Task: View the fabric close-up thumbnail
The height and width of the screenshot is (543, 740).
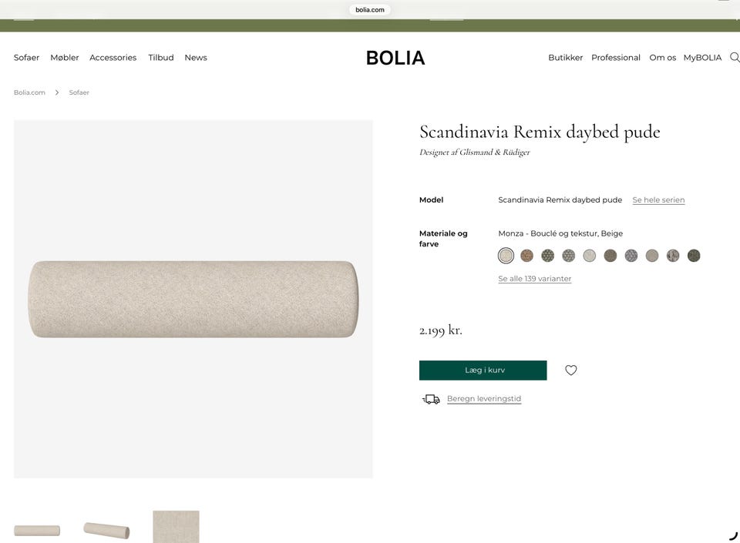Action: pos(176,527)
